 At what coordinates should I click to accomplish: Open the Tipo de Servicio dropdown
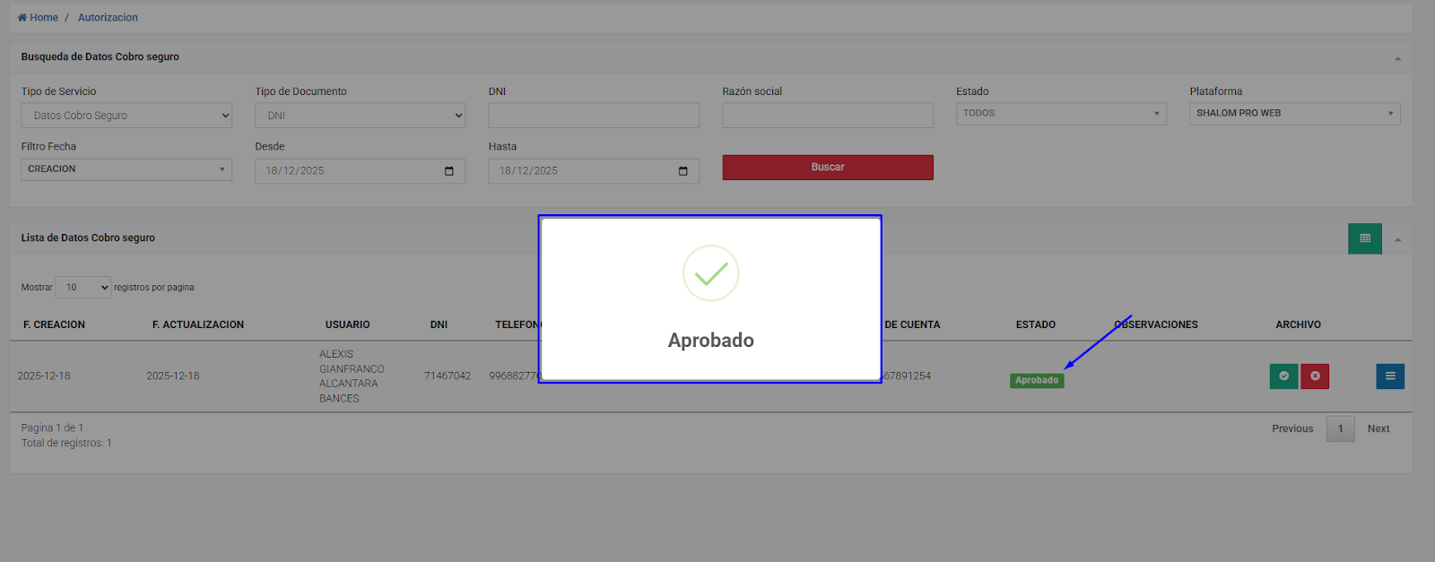click(x=126, y=116)
